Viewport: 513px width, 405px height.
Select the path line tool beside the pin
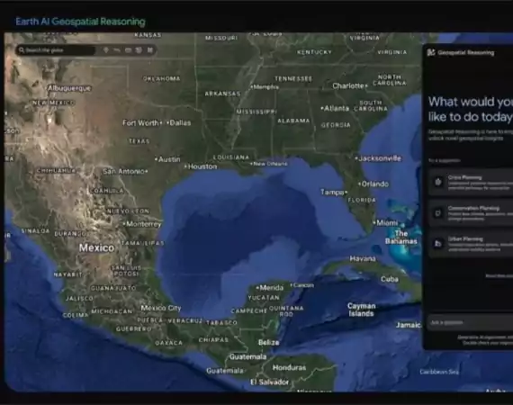pos(117,50)
